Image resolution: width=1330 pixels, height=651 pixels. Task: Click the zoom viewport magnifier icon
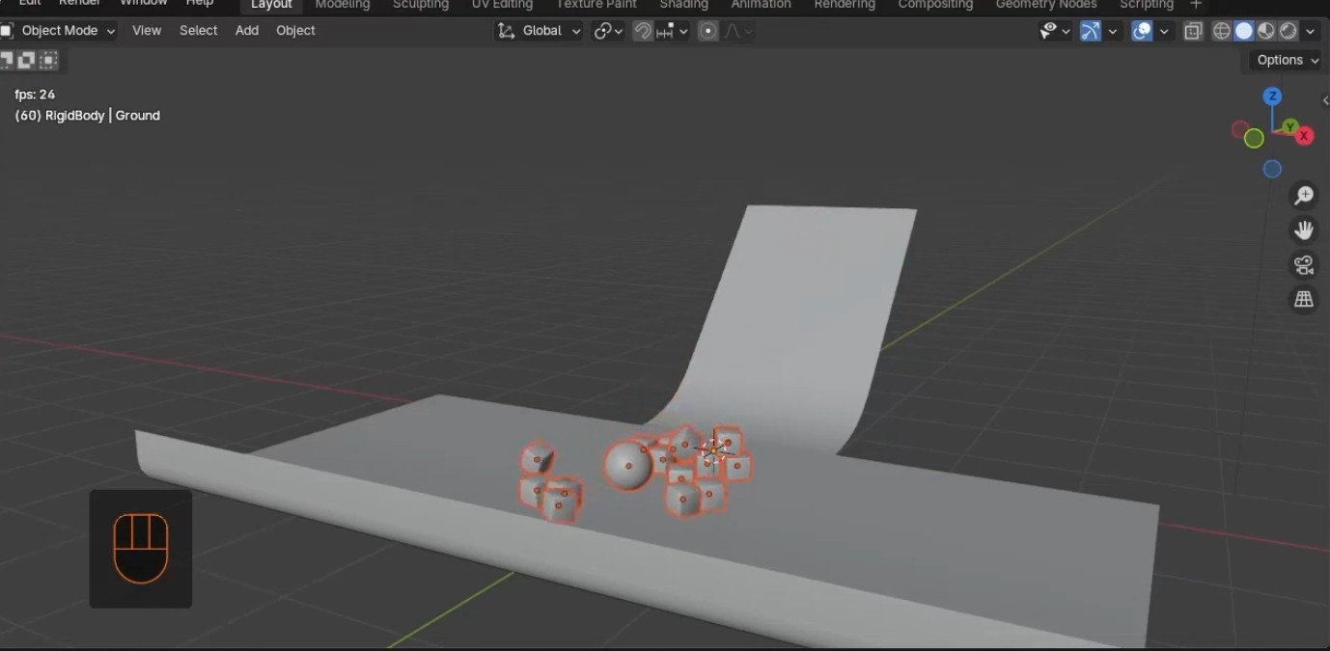point(1304,196)
